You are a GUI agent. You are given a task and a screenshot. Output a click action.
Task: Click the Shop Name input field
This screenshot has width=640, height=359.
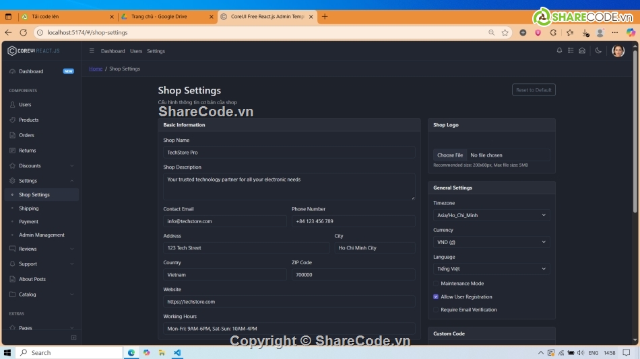pos(289,153)
